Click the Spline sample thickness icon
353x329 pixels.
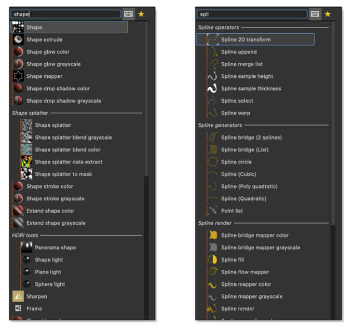click(212, 88)
